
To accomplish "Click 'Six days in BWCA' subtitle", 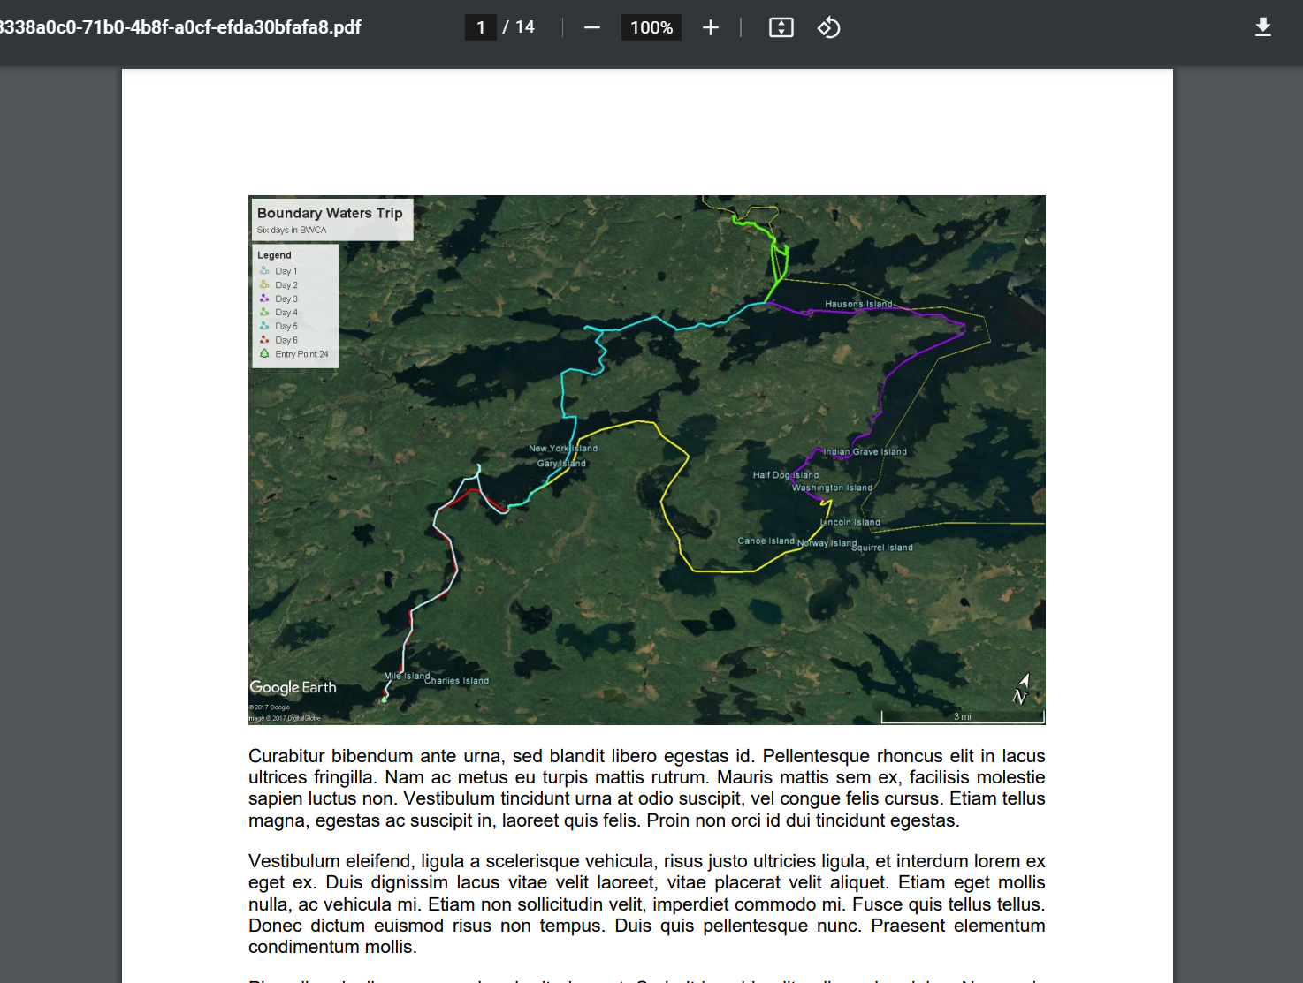I will [292, 230].
